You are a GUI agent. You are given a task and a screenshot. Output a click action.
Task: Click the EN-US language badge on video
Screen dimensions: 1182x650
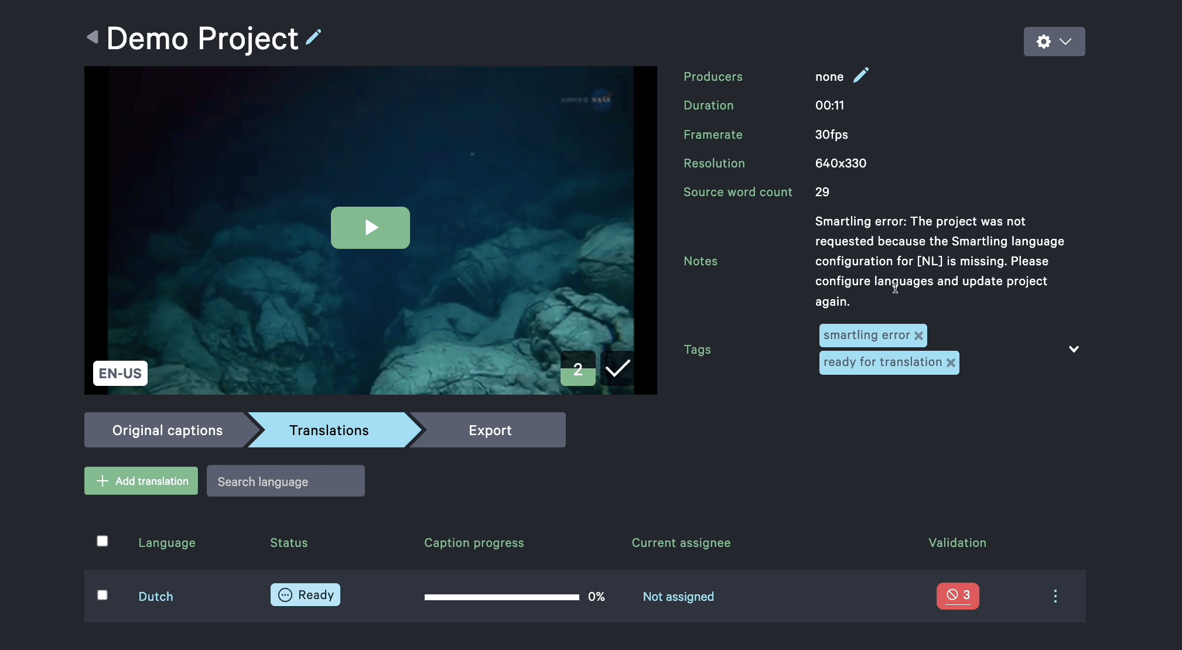tap(120, 374)
